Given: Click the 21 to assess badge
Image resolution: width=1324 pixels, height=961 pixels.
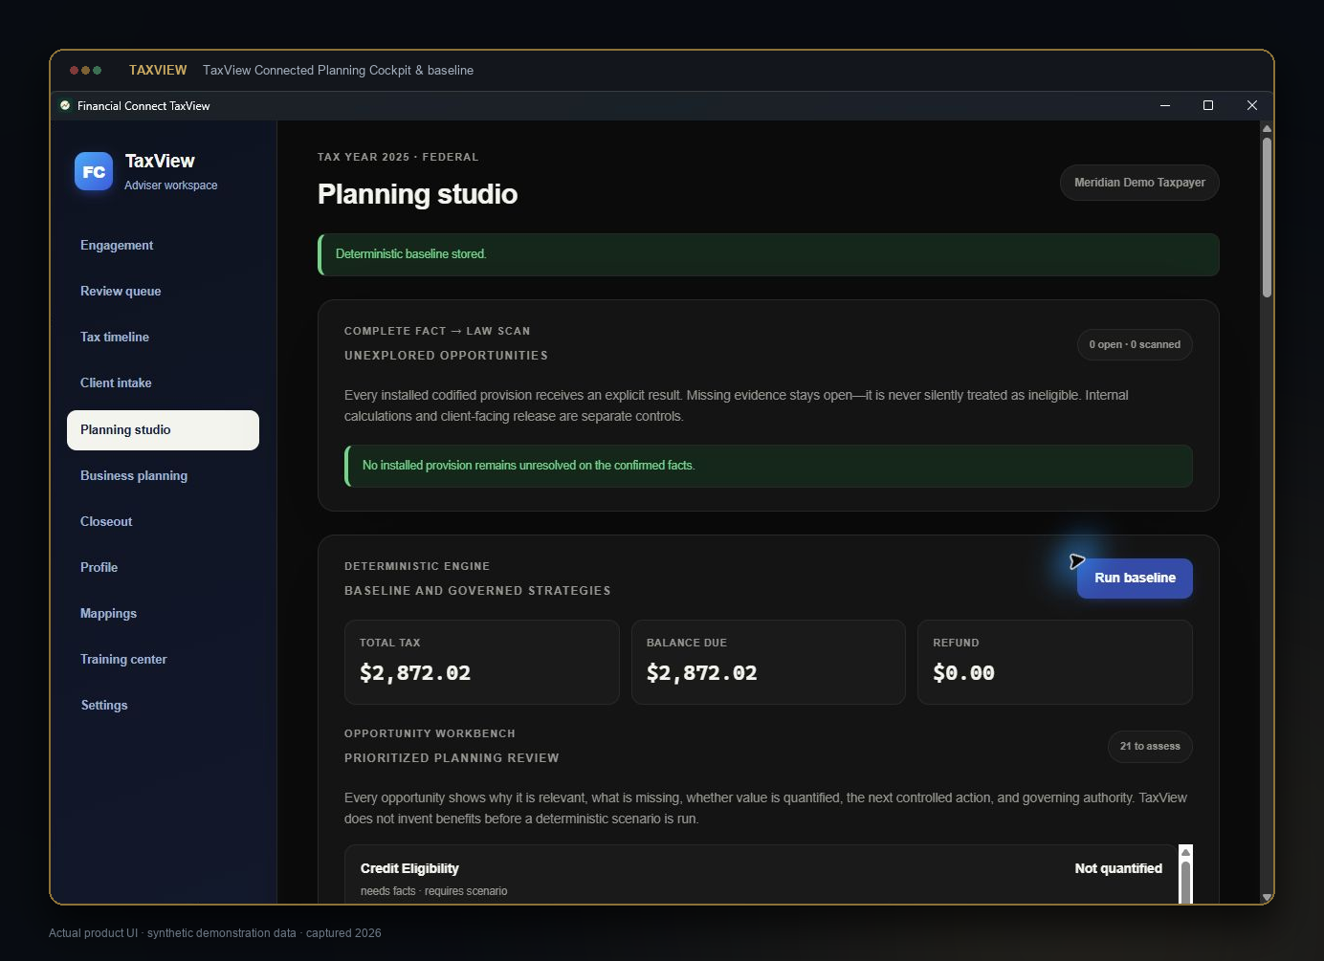Looking at the screenshot, I should (1150, 747).
